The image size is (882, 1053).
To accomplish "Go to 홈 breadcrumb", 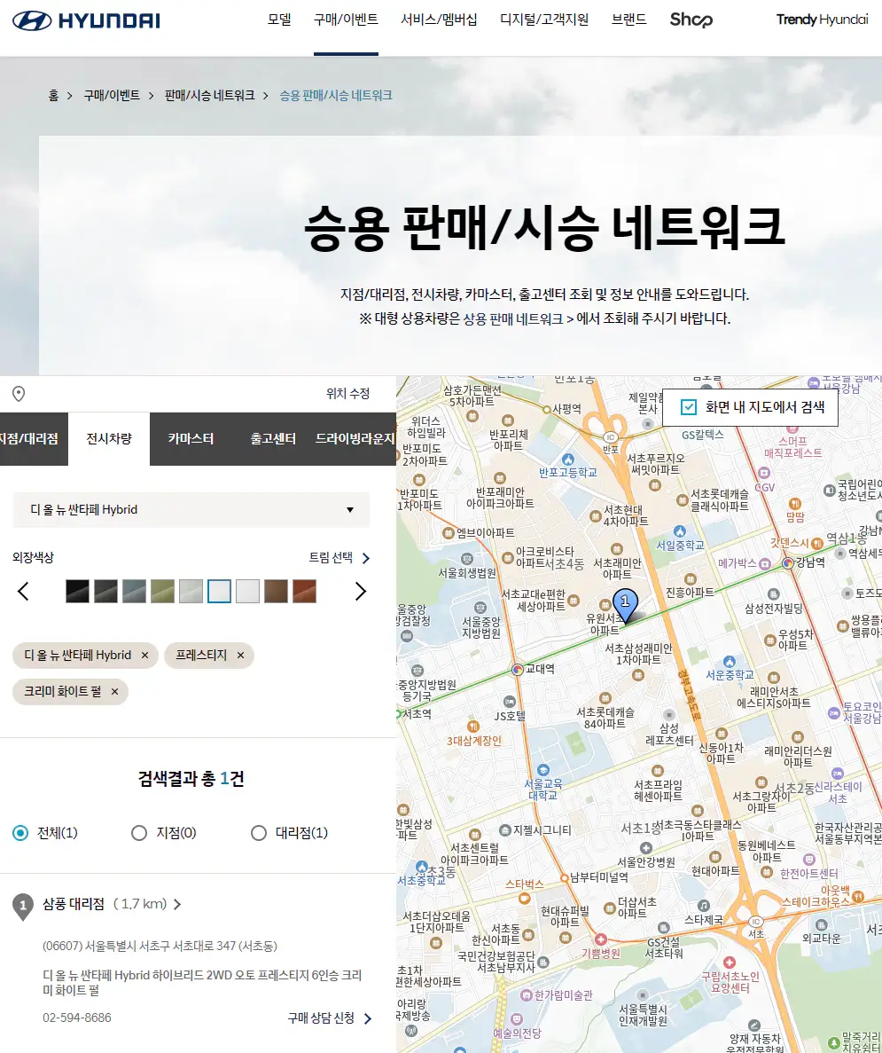I will pos(53,95).
